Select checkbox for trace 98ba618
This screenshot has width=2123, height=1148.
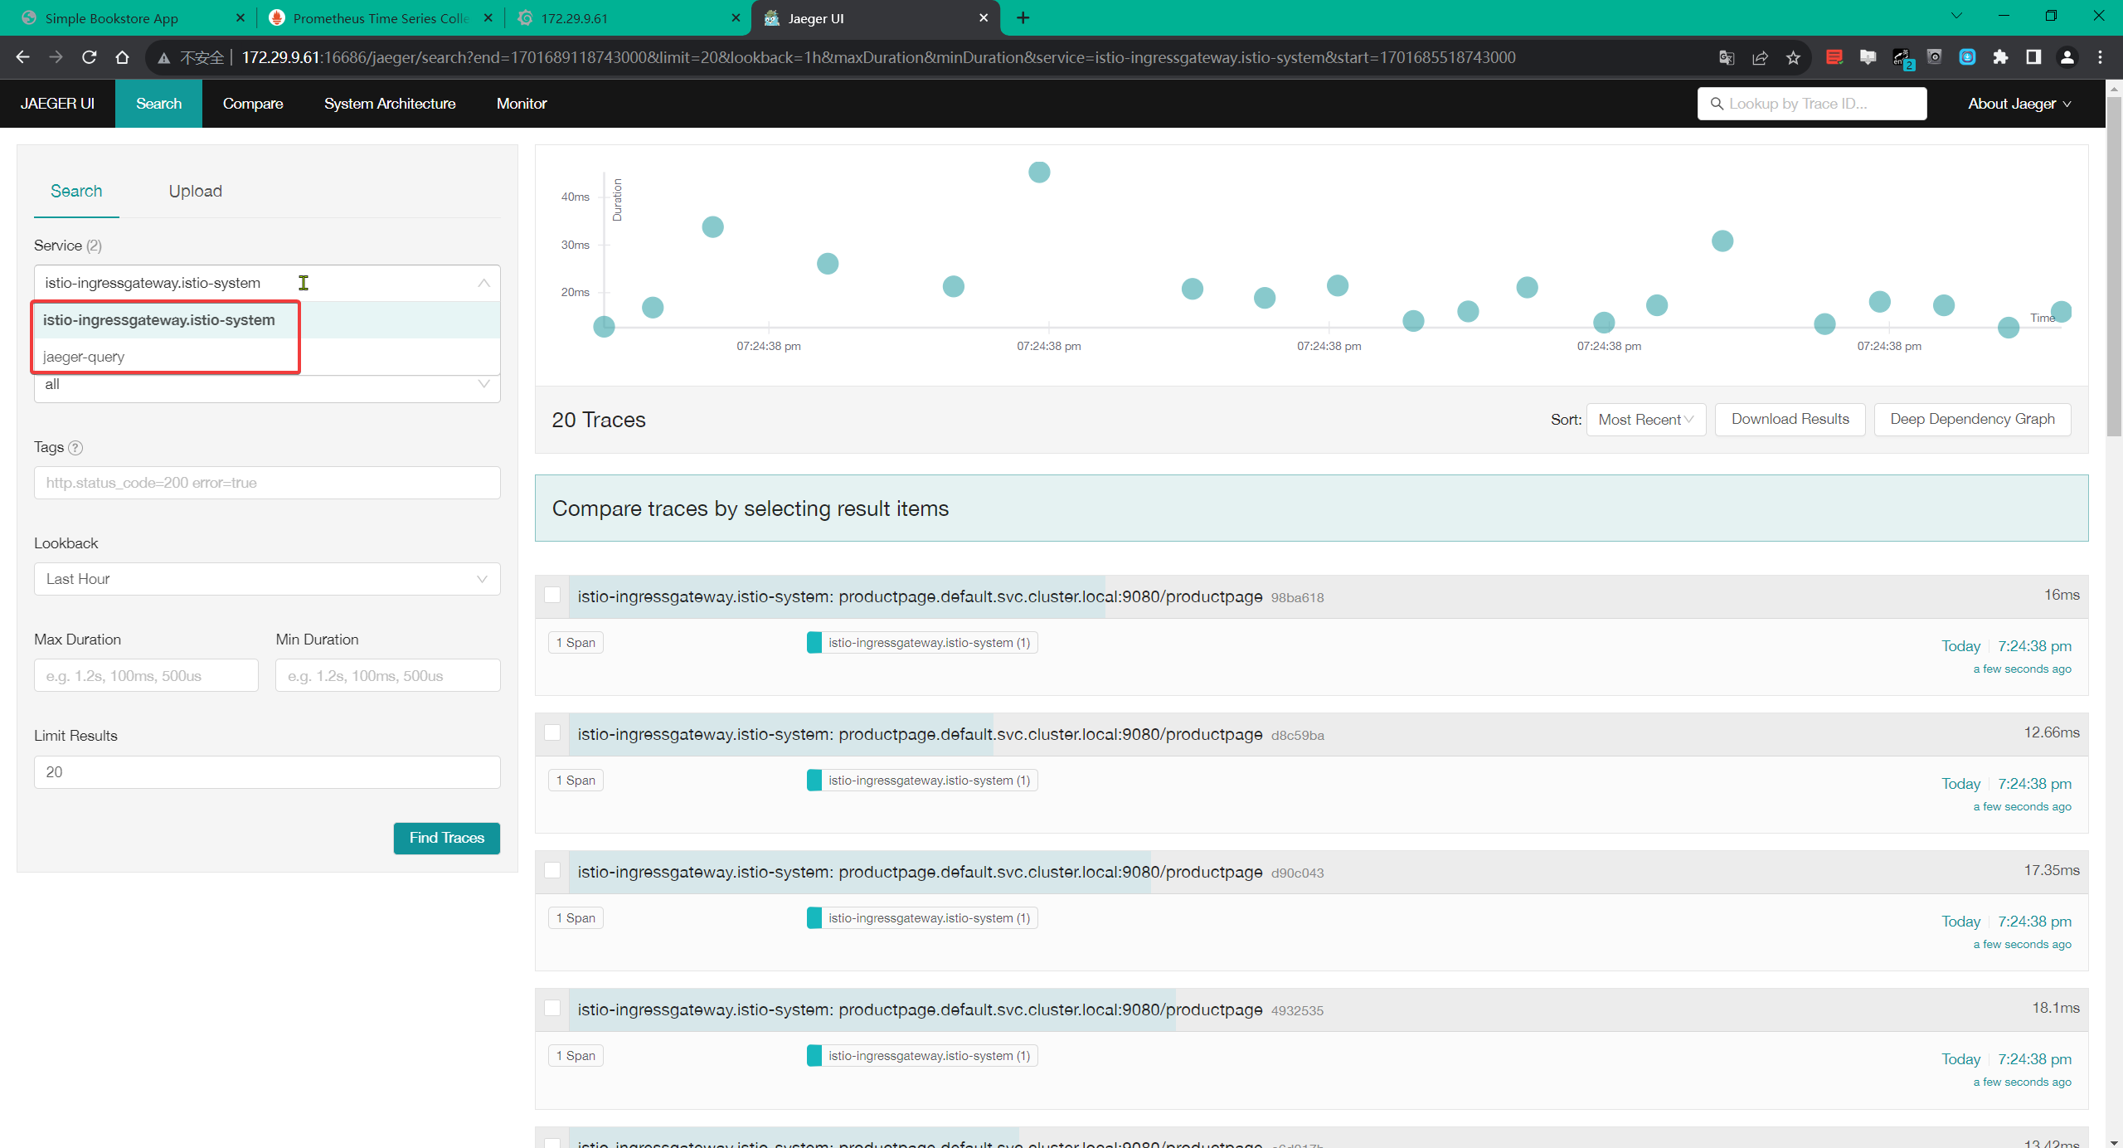(552, 595)
